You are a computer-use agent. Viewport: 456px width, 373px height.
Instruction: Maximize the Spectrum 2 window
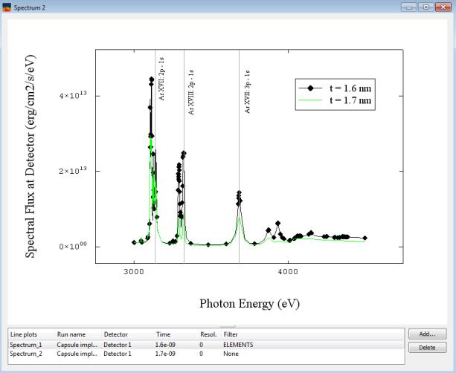coord(425,7)
